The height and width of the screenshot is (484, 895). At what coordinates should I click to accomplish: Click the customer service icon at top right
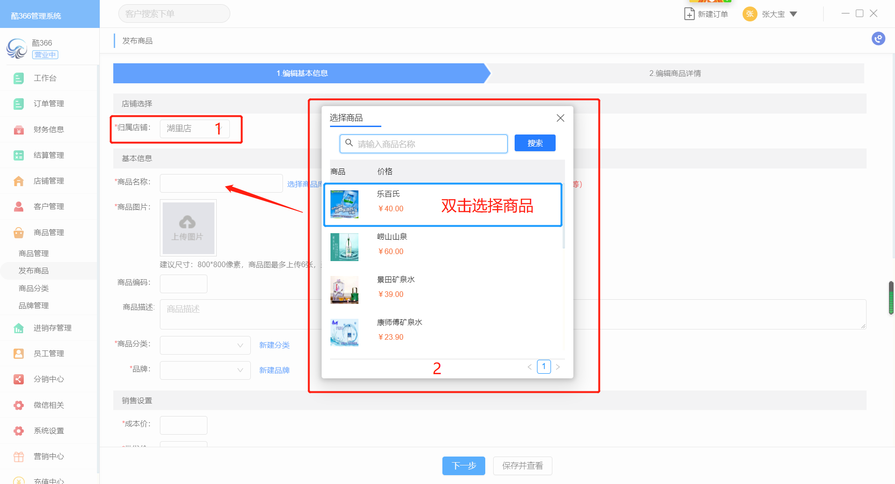pos(878,39)
